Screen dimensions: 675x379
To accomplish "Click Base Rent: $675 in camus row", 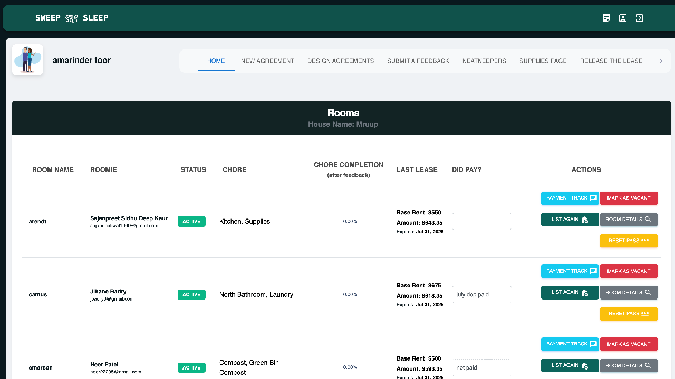I will 419,285.
